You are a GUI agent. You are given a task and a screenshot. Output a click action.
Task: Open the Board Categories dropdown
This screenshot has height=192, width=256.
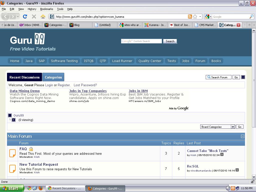pyautogui.click(x=217, y=127)
